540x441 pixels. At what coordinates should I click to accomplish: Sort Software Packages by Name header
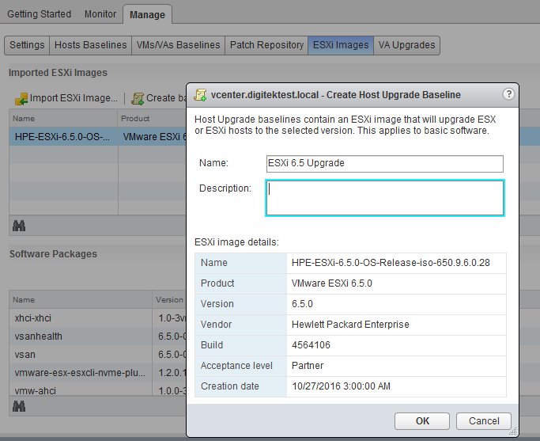pos(81,299)
